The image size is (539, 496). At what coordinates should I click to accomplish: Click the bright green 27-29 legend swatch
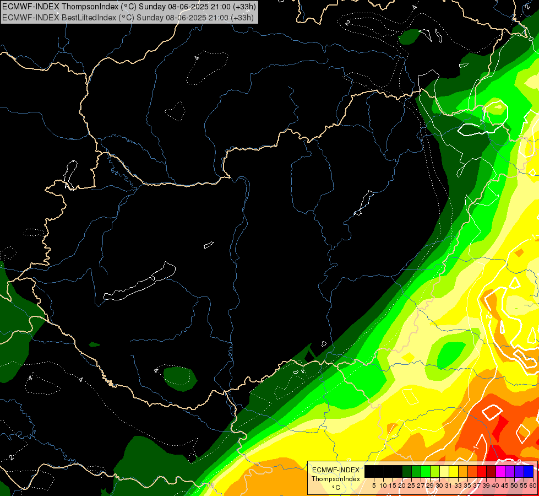pos(426,472)
